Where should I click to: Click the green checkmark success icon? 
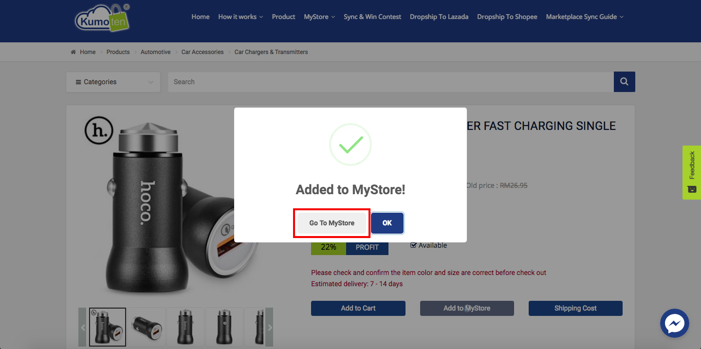350,145
